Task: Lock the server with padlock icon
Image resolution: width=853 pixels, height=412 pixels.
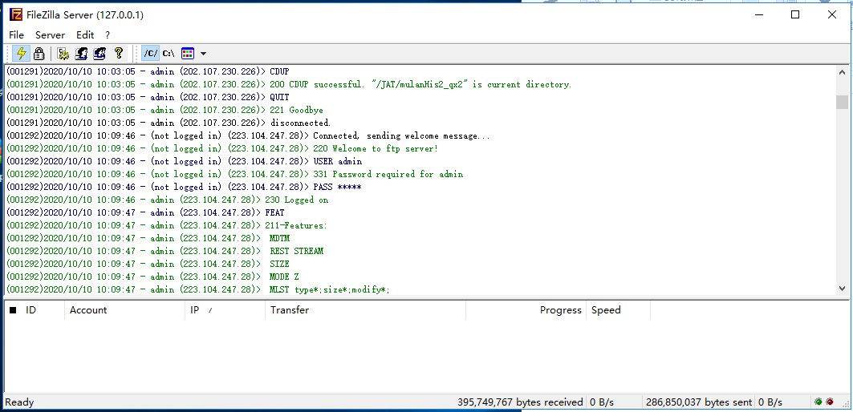Action: pyautogui.click(x=39, y=53)
